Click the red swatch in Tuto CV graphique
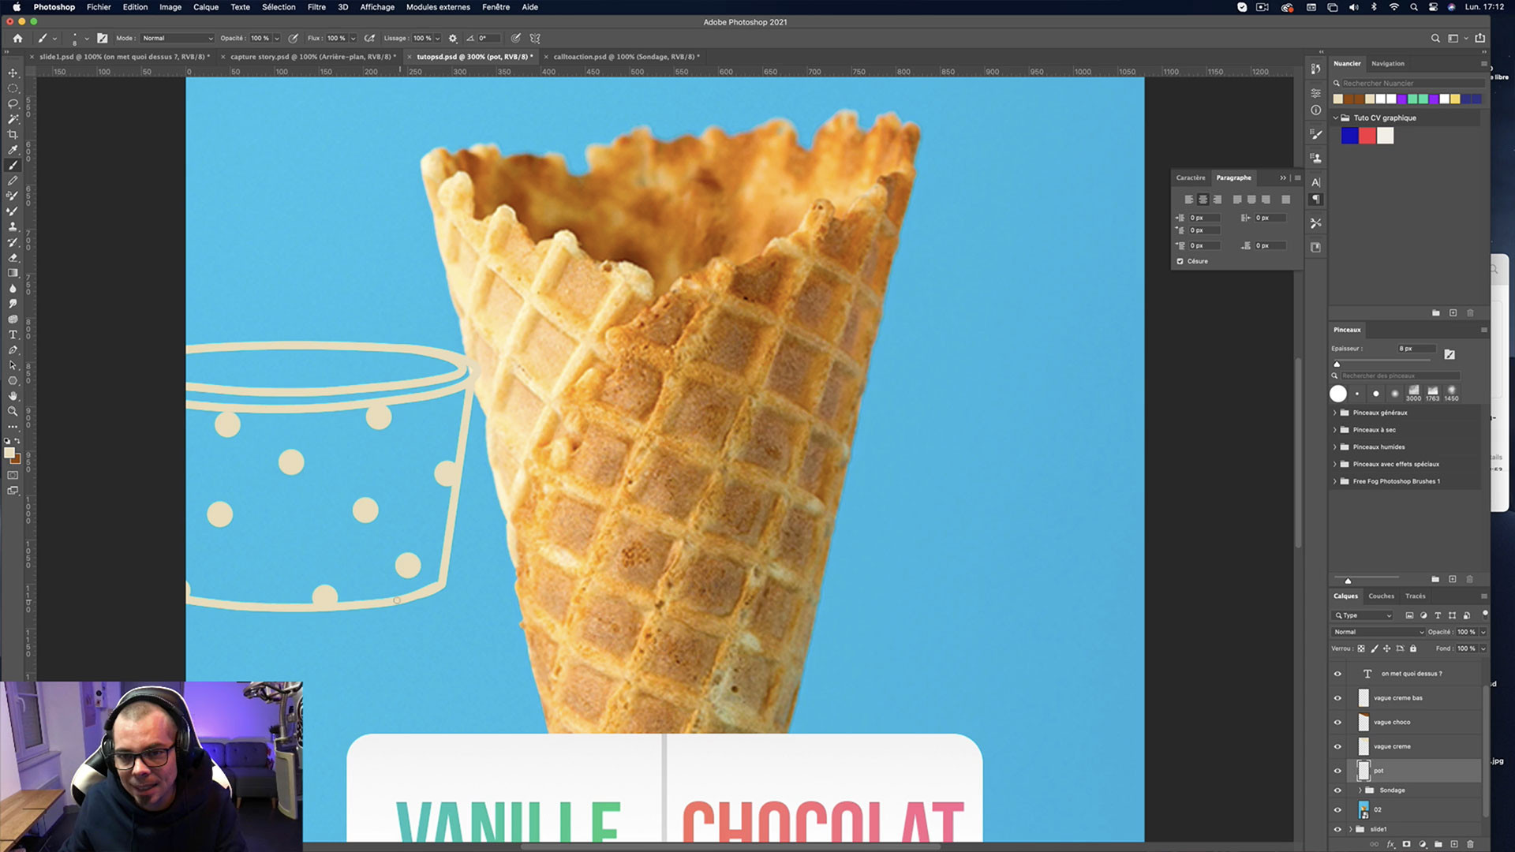 pyautogui.click(x=1367, y=136)
